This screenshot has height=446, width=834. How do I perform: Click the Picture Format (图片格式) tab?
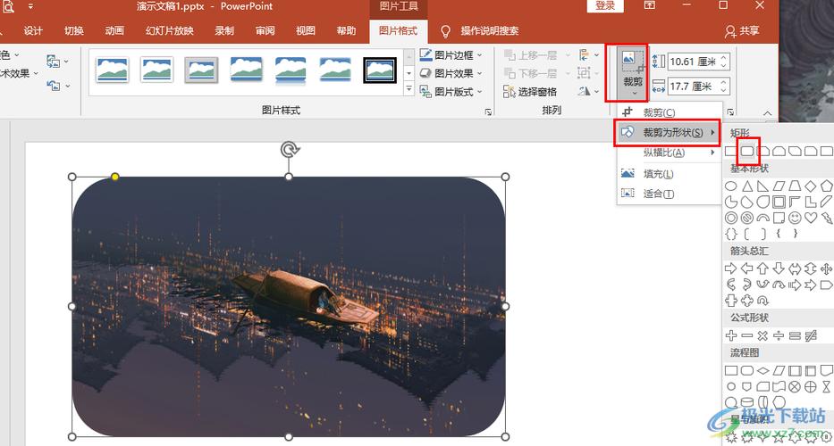398,31
